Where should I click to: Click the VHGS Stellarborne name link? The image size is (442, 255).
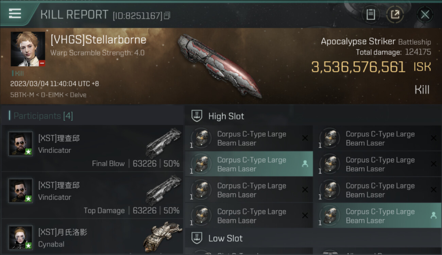pyautogui.click(x=98, y=40)
